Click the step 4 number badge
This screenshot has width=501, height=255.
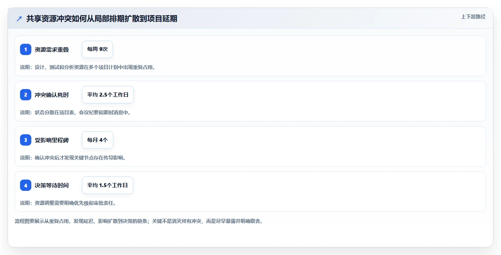pyautogui.click(x=26, y=185)
